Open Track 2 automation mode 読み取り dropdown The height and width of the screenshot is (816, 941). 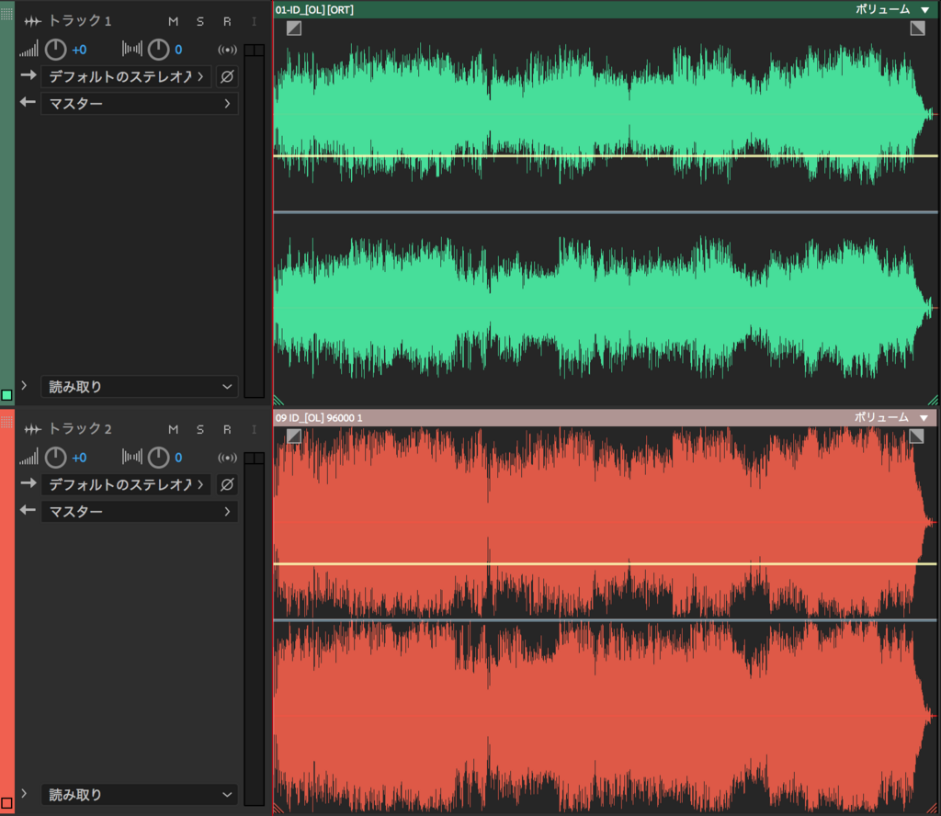140,795
